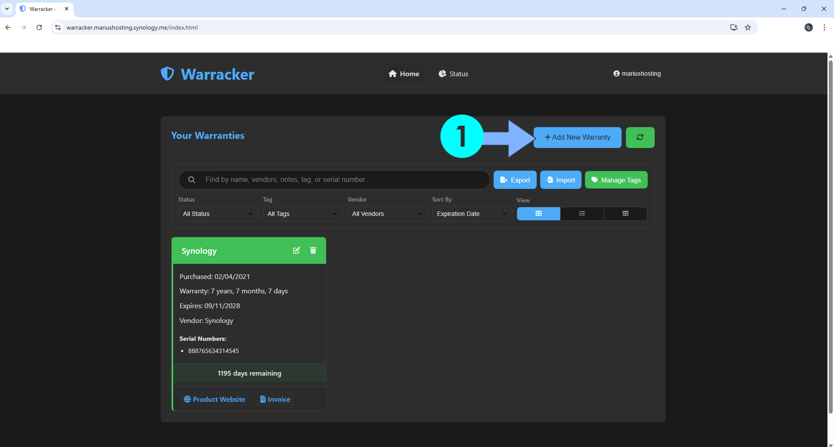
Task: Click the Your Warranties heading
Action: [208, 136]
